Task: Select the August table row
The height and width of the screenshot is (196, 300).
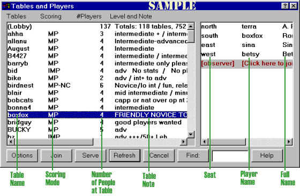Action: point(97,49)
